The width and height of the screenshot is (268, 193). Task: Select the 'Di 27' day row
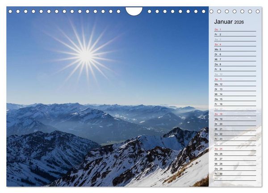[x=235, y=159]
